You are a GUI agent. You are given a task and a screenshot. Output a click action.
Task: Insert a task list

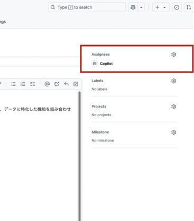(33, 84)
